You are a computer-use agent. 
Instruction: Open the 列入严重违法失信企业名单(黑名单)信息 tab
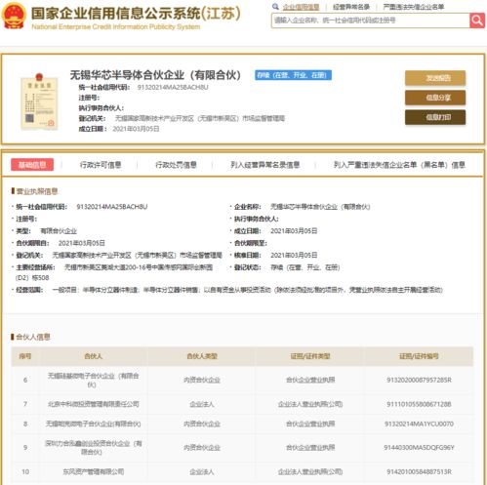(x=399, y=165)
